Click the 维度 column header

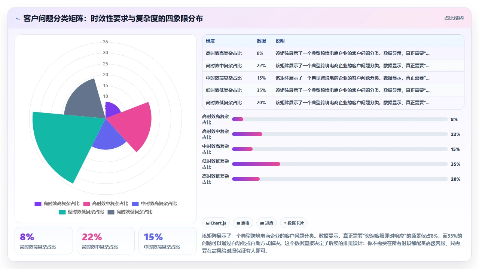coord(210,41)
